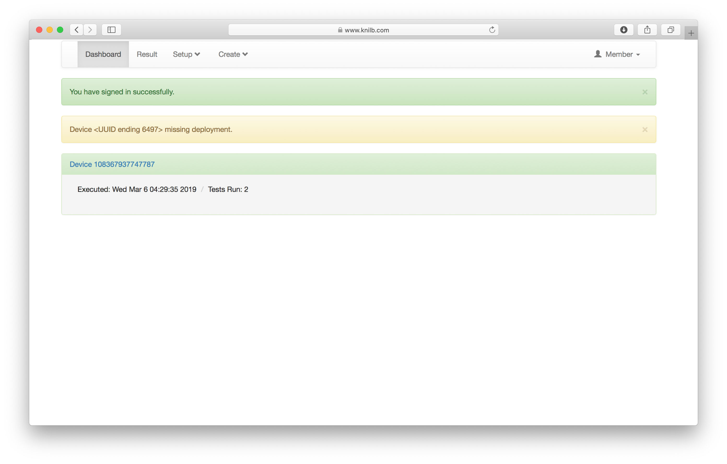Expand the Setup dropdown menu
Viewport: 727px width, 464px height.
tap(186, 54)
